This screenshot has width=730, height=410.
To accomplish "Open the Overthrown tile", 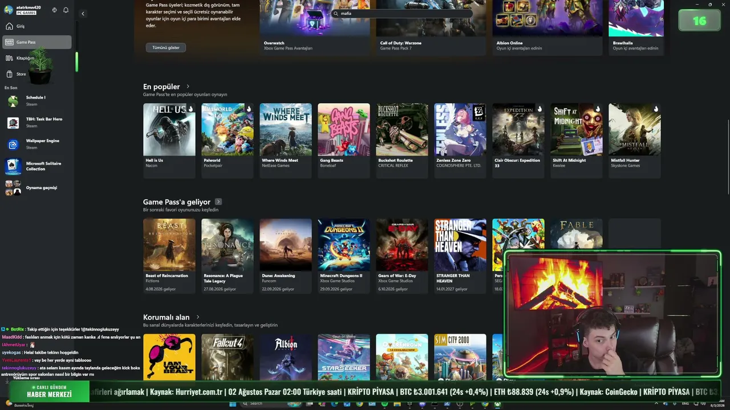I will [402, 357].
